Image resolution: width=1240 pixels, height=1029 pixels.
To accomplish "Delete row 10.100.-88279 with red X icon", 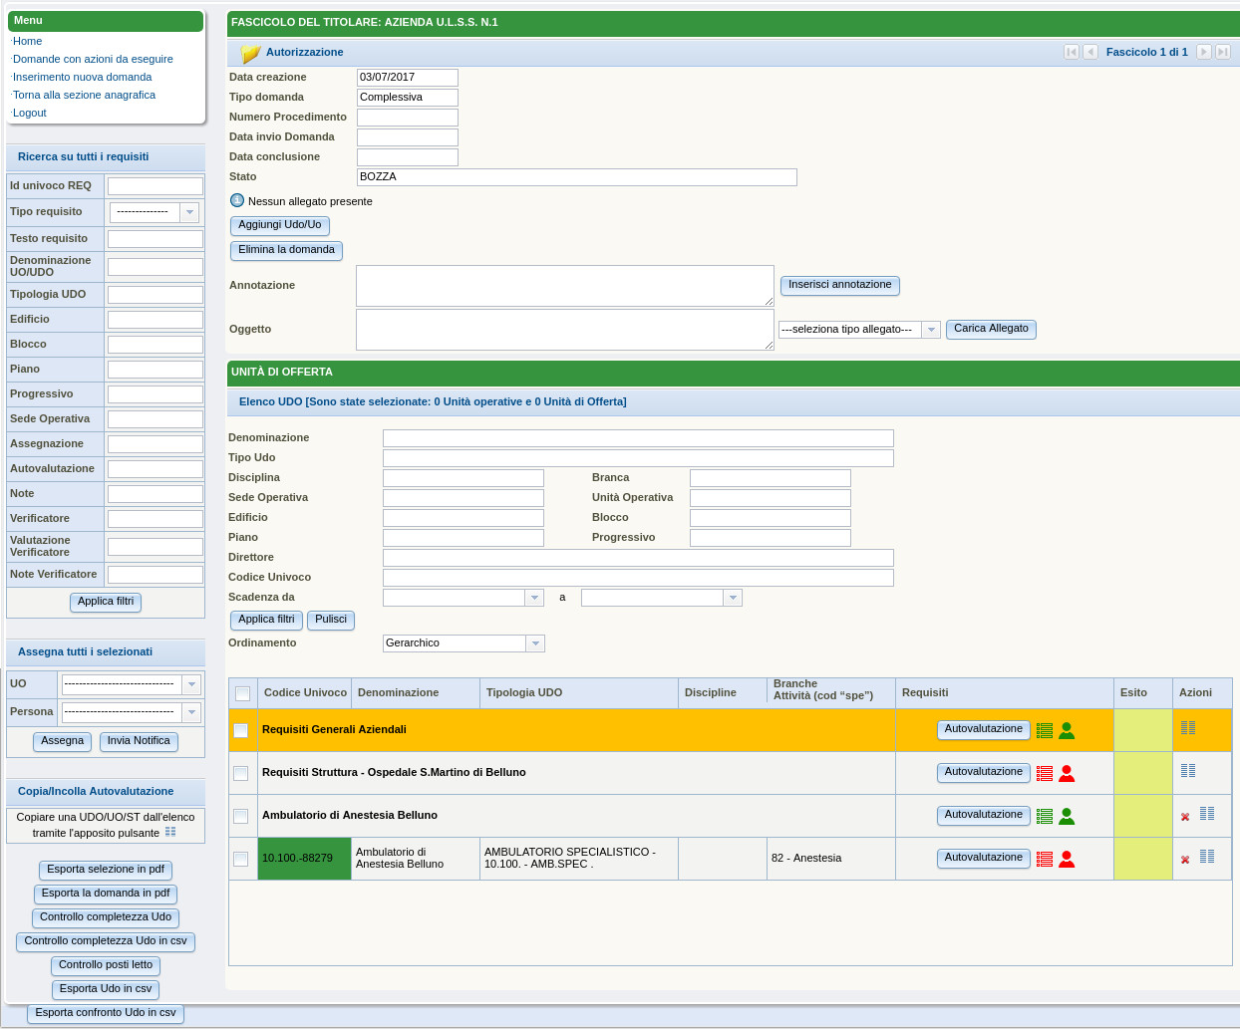I will click(1185, 860).
